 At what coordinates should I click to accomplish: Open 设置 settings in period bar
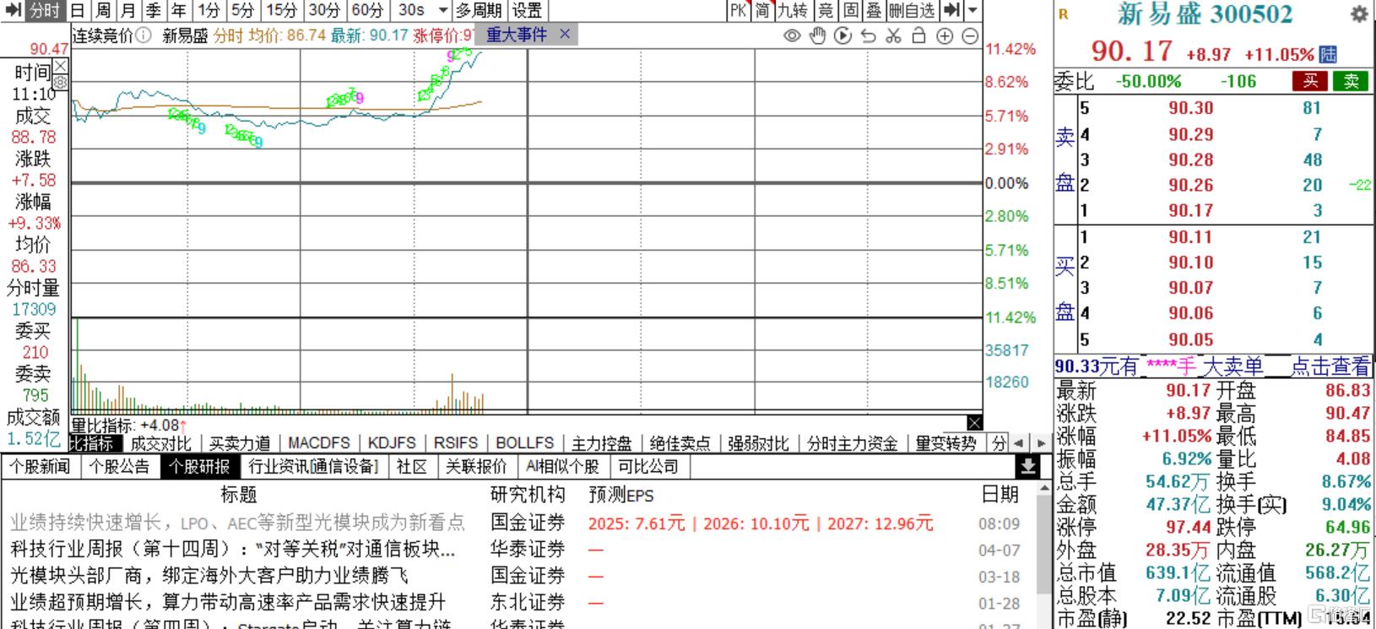[x=527, y=10]
